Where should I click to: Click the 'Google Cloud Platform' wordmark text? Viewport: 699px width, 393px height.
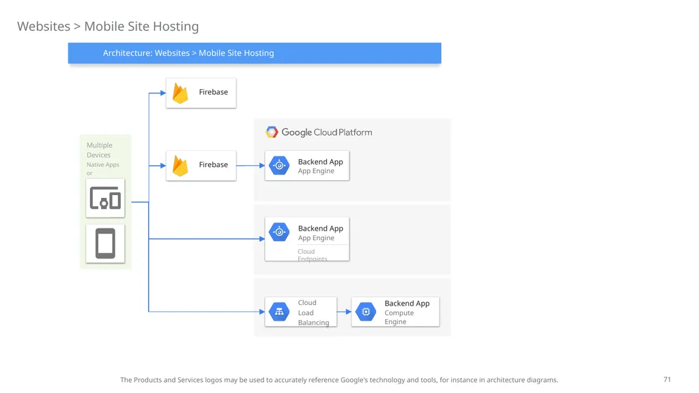coord(327,132)
